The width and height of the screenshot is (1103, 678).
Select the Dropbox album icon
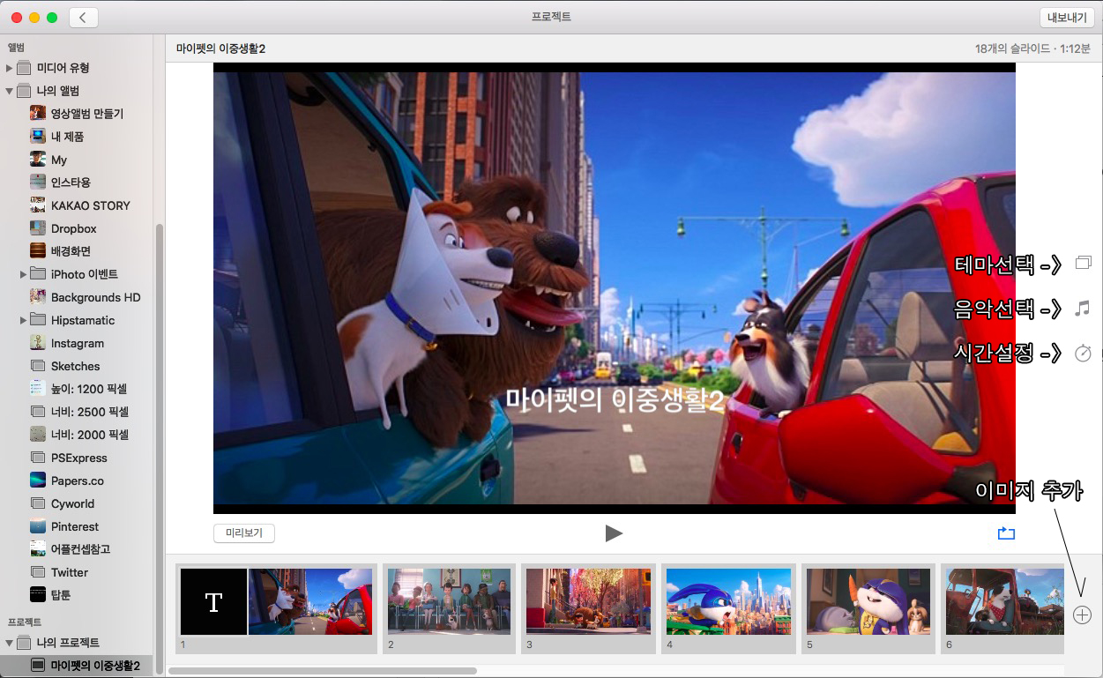click(38, 228)
